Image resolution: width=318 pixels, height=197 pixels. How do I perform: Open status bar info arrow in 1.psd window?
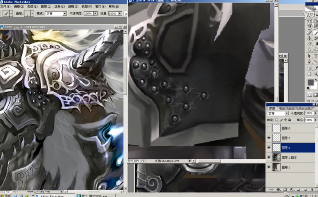pyautogui.click(x=190, y=161)
